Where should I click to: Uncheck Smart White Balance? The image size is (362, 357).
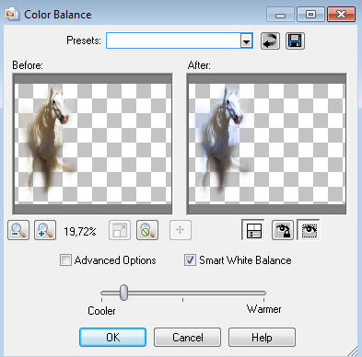pos(190,260)
